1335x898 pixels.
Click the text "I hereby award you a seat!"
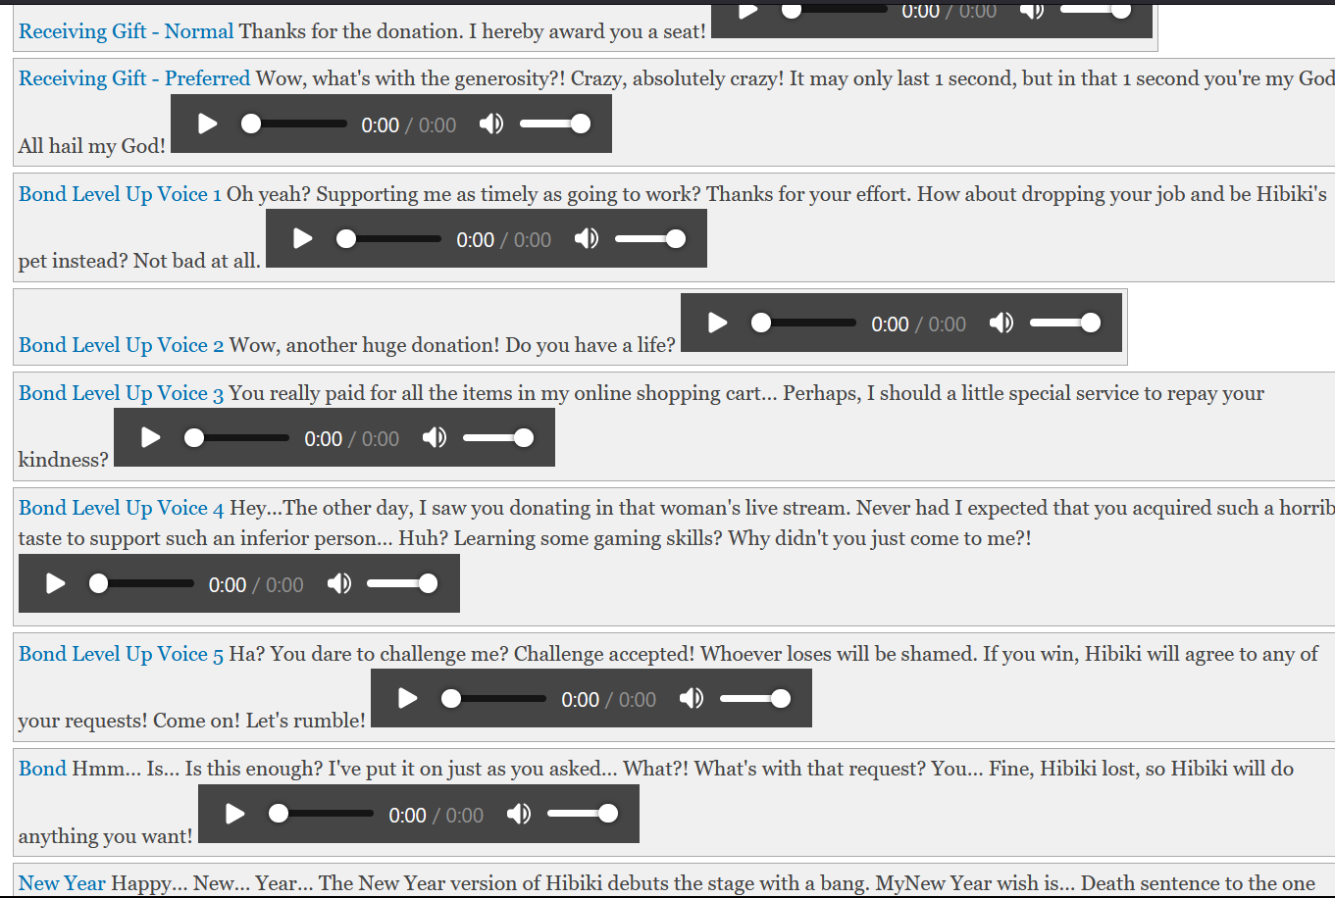(x=587, y=31)
